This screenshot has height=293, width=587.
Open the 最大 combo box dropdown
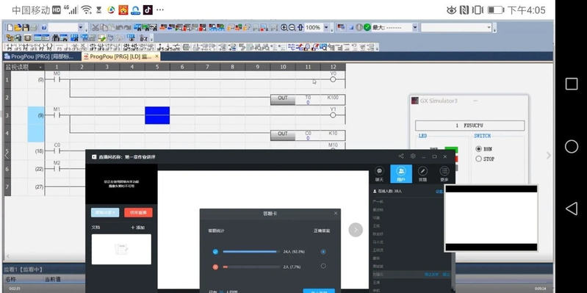coord(415,27)
